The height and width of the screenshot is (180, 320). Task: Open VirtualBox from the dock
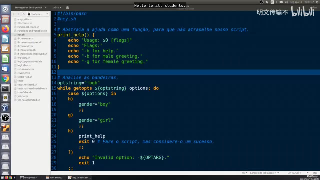point(5,107)
